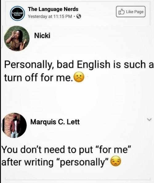154x183 pixels.
Task: Click the quoted phrase "for me"
Action: tap(113, 150)
